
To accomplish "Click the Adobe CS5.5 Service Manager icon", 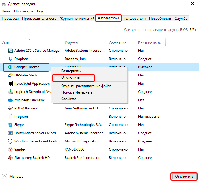I will click(x=10, y=51).
